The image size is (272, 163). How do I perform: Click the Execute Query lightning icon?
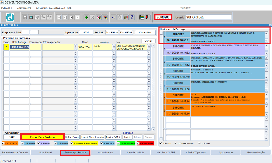point(49,17)
